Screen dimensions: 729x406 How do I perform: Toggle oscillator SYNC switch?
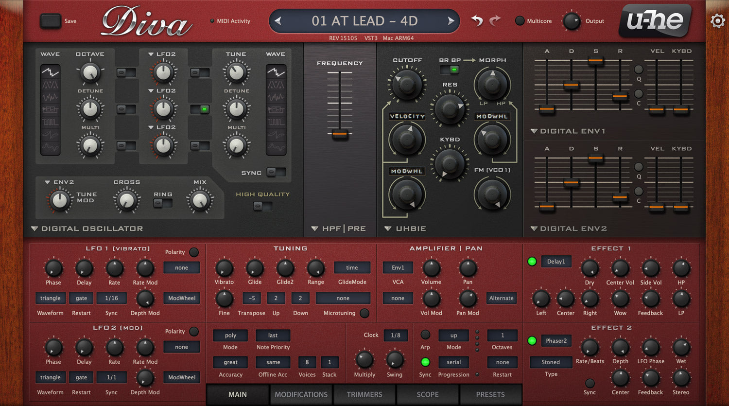coord(276,172)
